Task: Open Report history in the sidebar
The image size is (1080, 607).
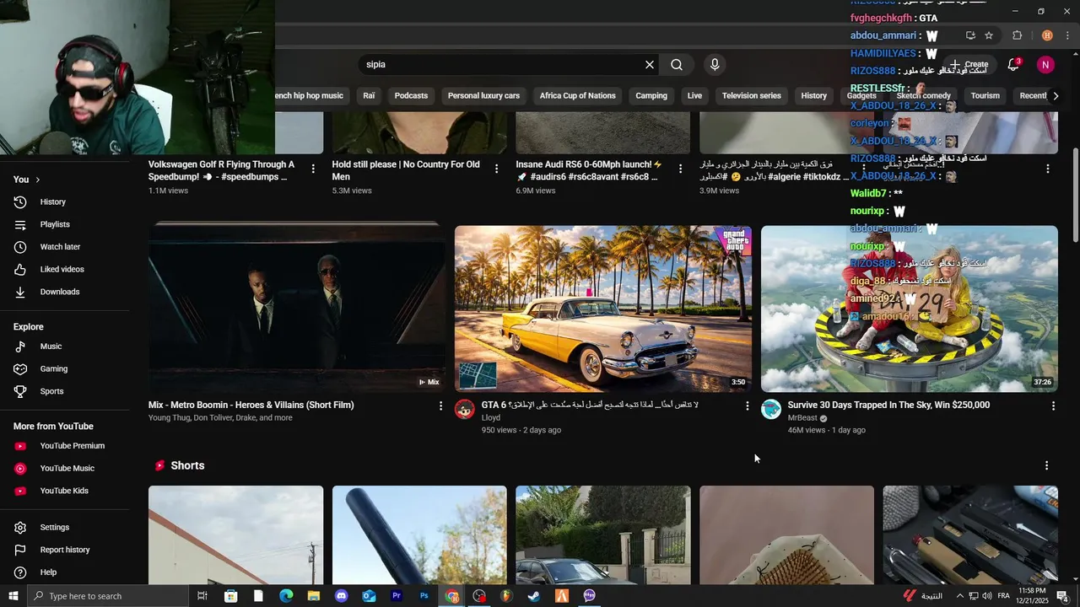Action: tap(64, 550)
